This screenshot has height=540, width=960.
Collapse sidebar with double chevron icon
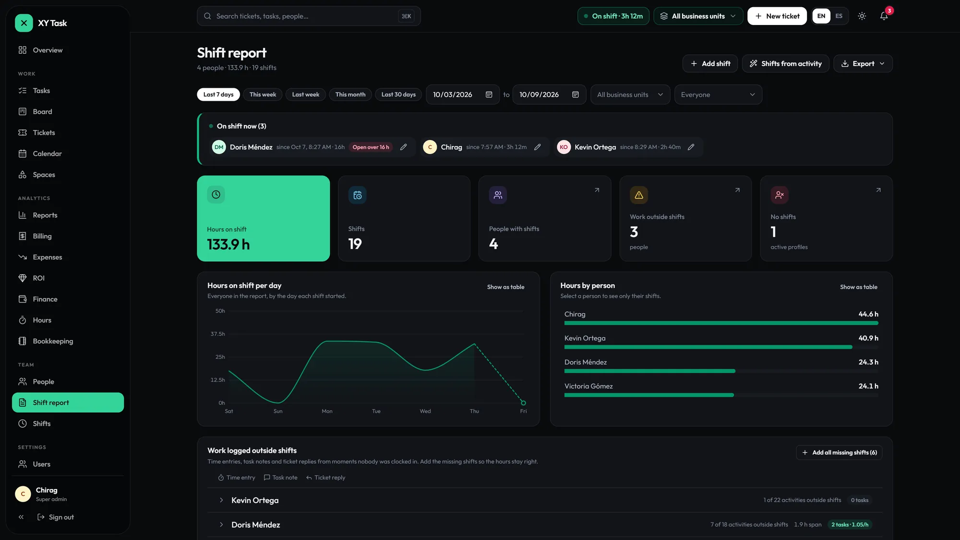(x=21, y=517)
